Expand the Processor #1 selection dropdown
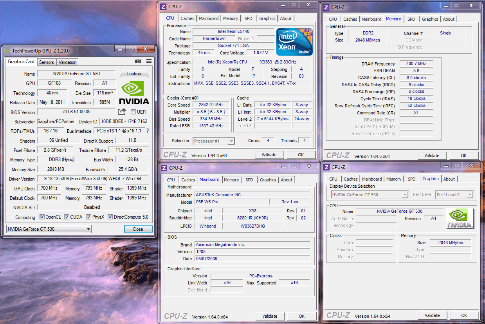 pos(214,141)
